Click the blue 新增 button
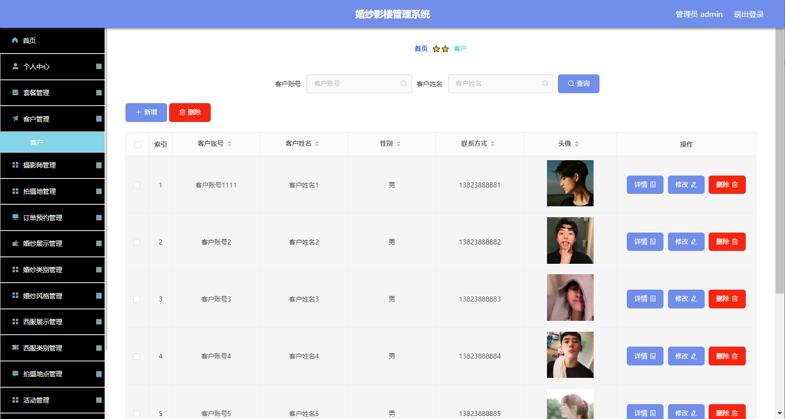This screenshot has width=785, height=419. (x=146, y=113)
